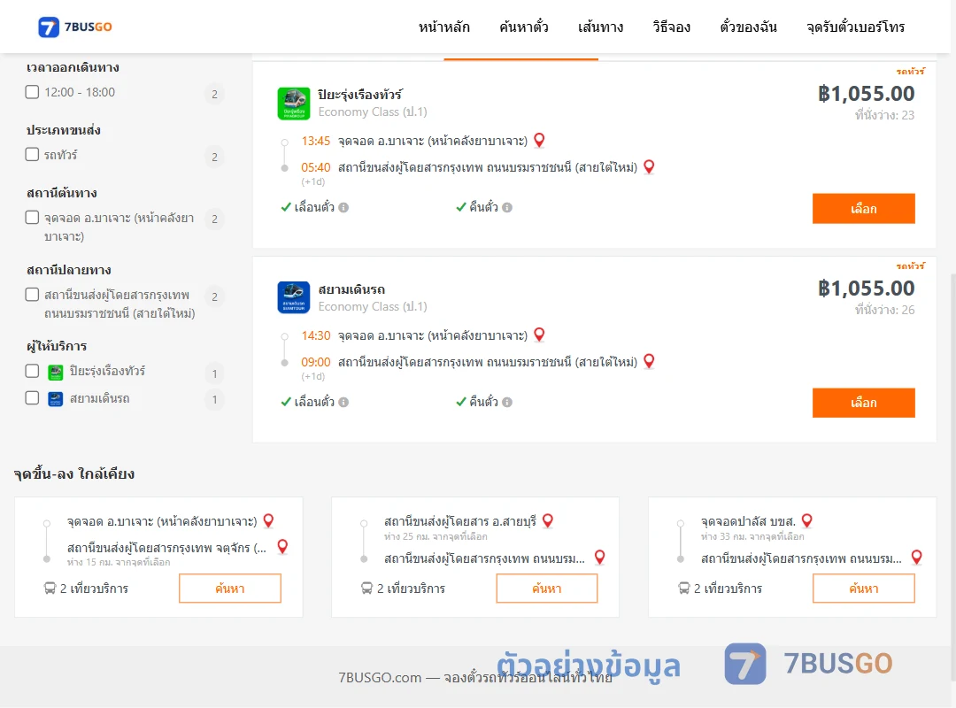Screen dimensions: 956x708
Task: Tick the 12:00 - 18:00 departure time checkbox
Action: coord(33,92)
